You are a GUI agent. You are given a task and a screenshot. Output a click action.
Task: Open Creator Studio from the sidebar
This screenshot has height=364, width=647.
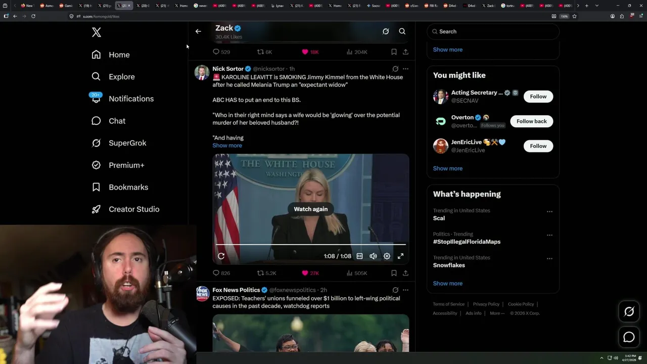pyautogui.click(x=125, y=209)
